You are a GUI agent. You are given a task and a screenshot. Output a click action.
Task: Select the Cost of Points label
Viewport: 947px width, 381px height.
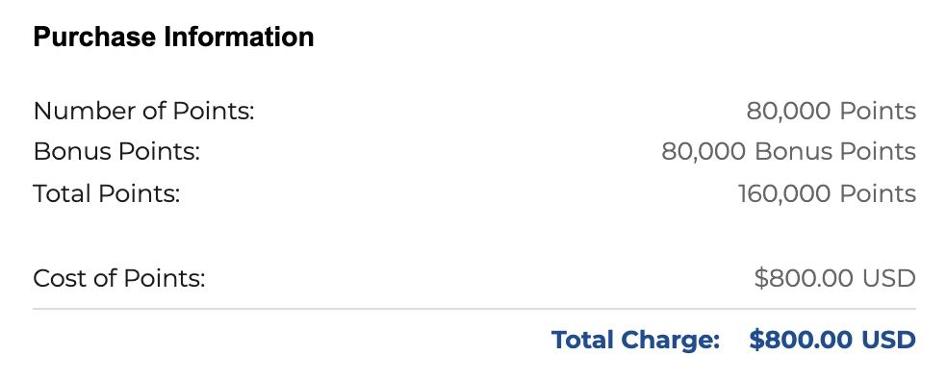click(x=119, y=279)
